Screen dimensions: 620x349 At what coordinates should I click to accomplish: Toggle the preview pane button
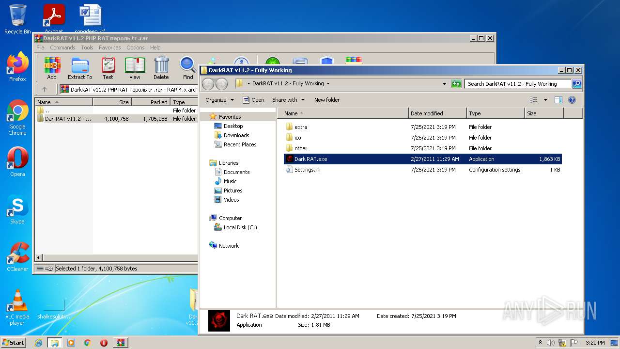(x=558, y=100)
